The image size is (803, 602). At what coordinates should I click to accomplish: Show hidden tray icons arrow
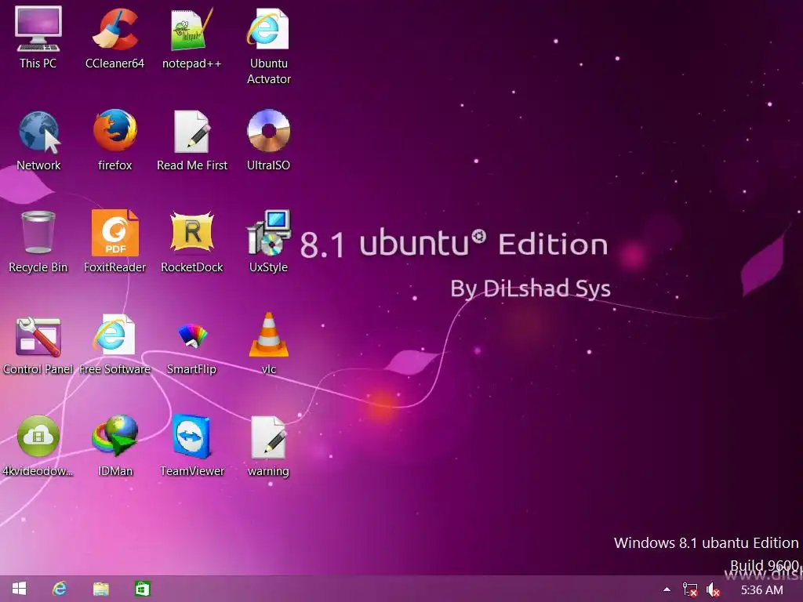(x=667, y=589)
